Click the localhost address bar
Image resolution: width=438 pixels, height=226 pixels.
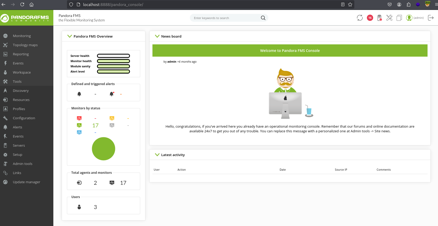(x=211, y=4)
